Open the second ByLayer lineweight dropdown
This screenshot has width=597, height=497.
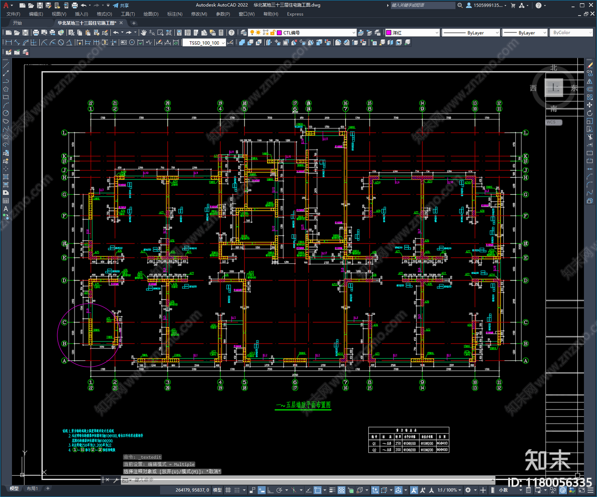tap(544, 33)
